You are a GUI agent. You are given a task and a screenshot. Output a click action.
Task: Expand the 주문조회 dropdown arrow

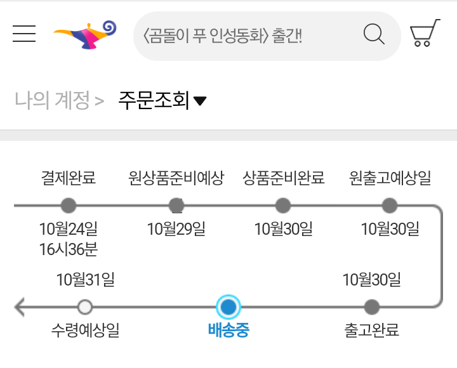200,101
